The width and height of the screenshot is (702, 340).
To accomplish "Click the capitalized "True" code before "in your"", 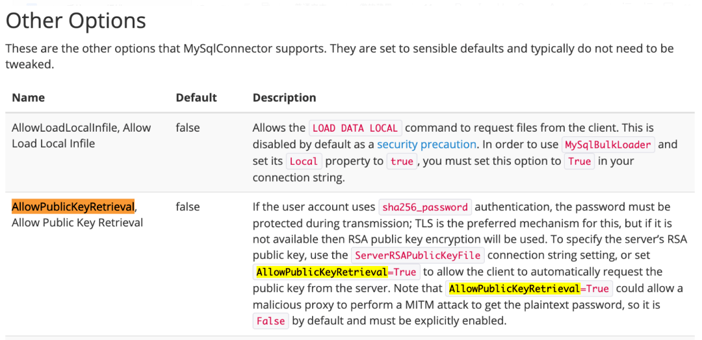I will tap(579, 162).
